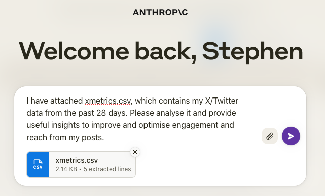Click the Anthropic logo at top
The image size is (325, 196).
(160, 12)
